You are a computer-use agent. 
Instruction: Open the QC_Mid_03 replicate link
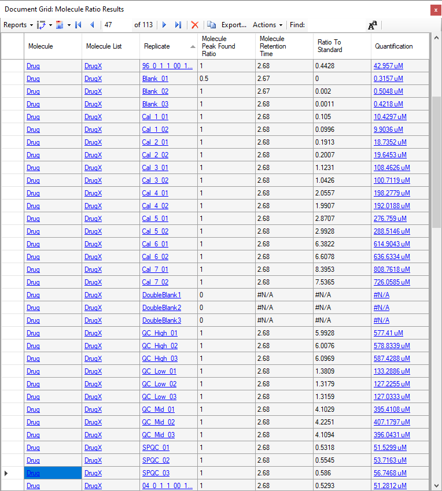tap(159, 435)
